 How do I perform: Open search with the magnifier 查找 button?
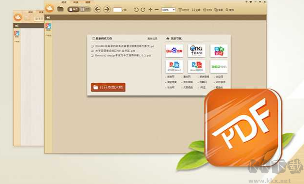tap(230, 10)
